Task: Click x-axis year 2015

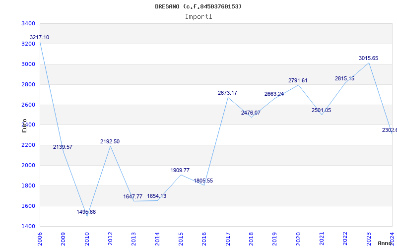Action: click(181, 239)
